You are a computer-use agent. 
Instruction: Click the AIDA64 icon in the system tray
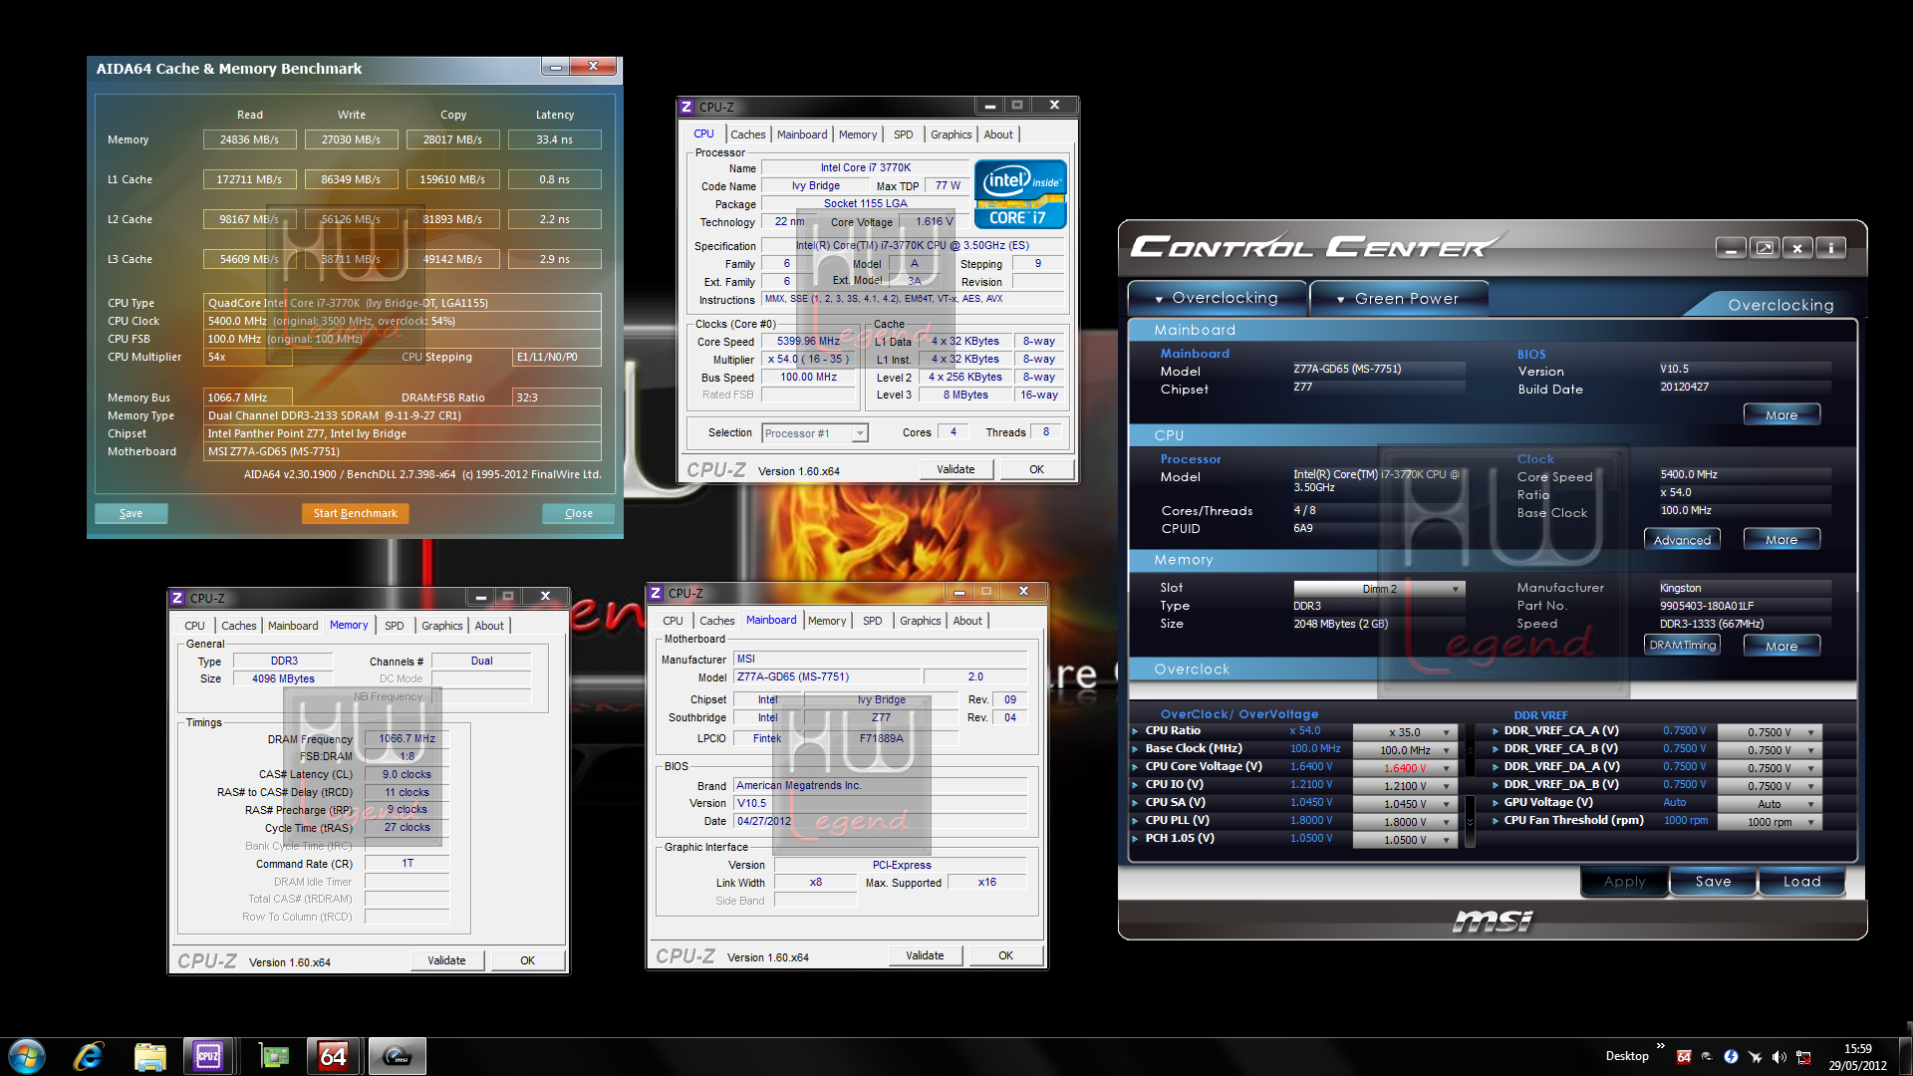click(x=1684, y=1057)
